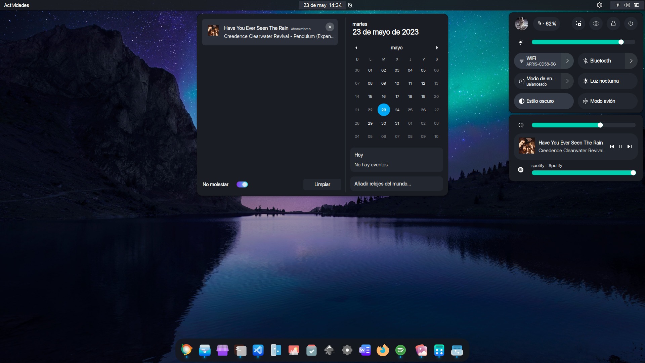The height and width of the screenshot is (363, 645).
Task: Open the power off menu icon
Action: (x=631, y=24)
